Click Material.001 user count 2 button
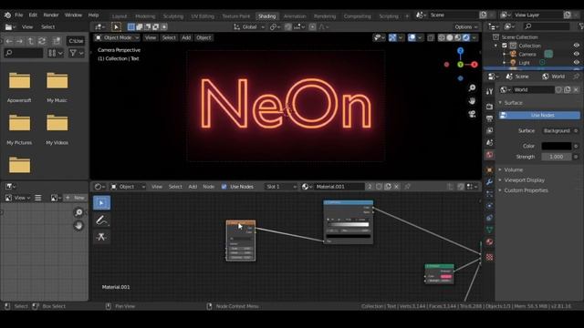Screen dimensions: 584x328 (x=370, y=187)
